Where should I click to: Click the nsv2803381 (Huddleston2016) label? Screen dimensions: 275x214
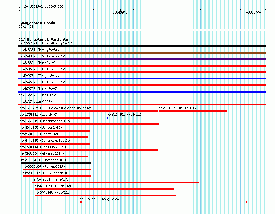click(x=47, y=173)
